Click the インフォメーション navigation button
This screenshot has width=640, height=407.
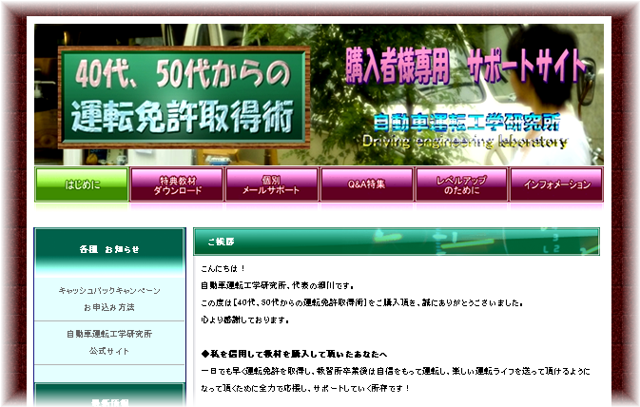(x=556, y=184)
